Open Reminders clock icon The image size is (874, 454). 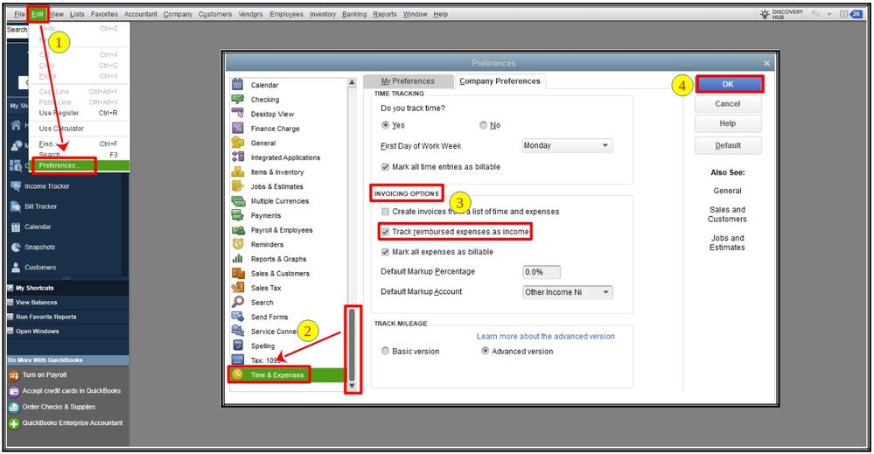[237, 244]
